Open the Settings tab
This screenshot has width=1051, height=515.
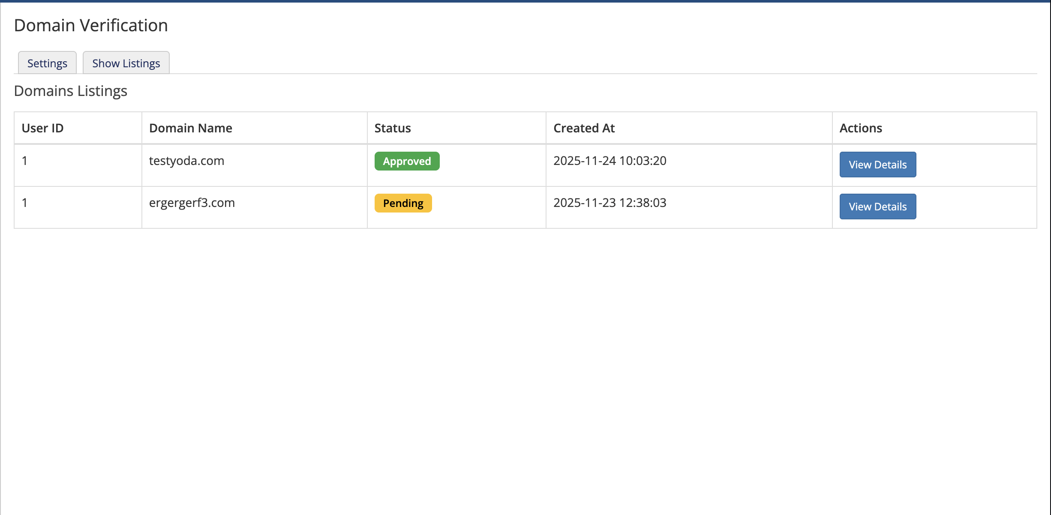(x=47, y=63)
